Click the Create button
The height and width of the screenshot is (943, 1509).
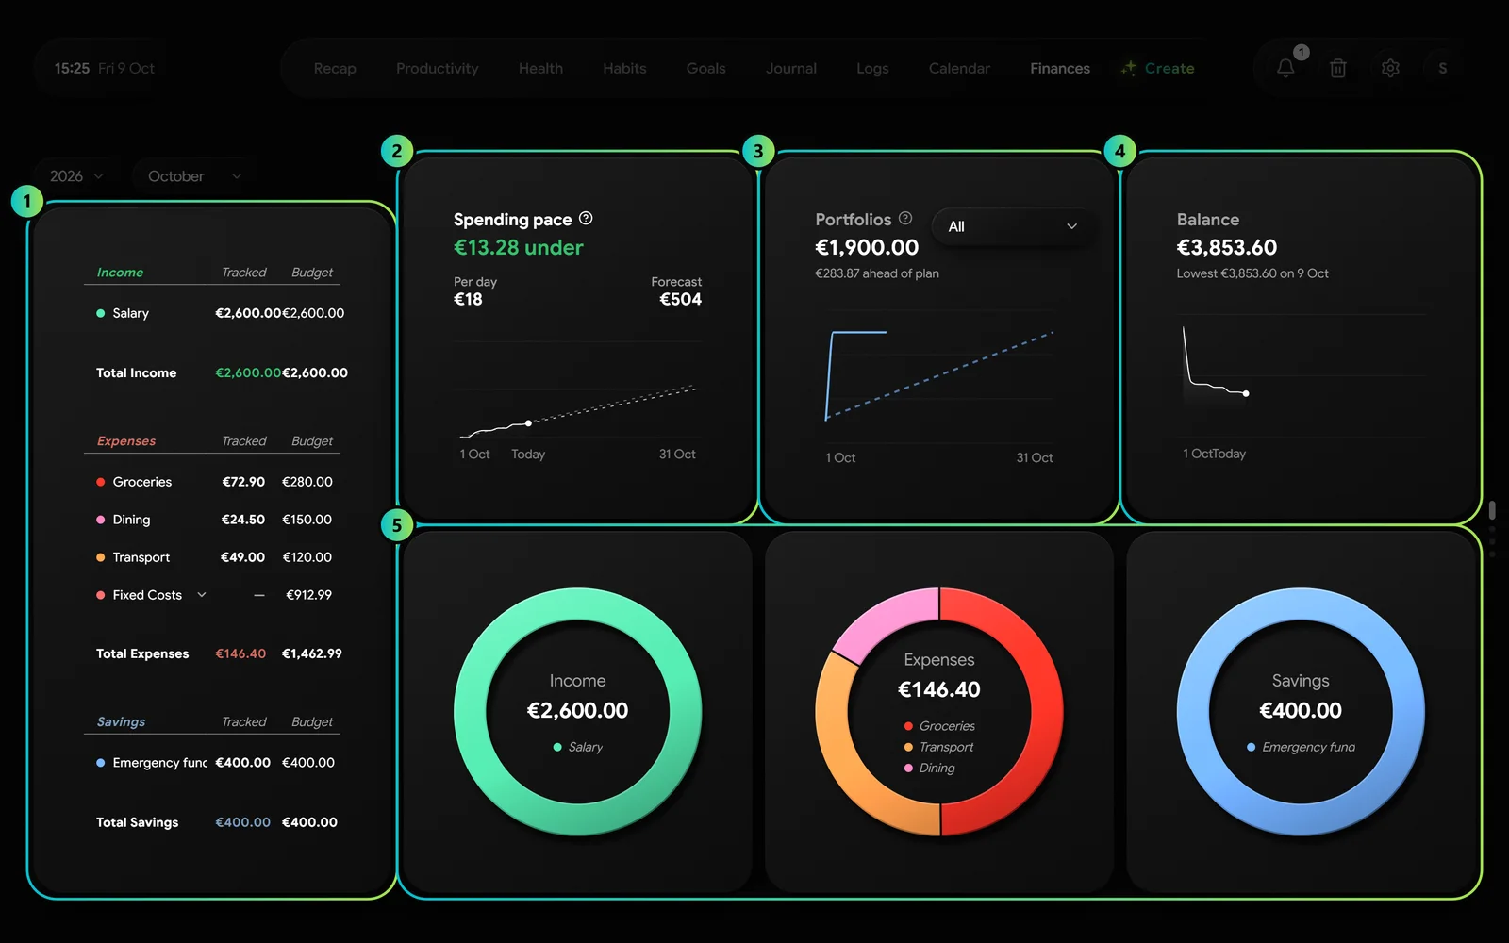[1157, 69]
